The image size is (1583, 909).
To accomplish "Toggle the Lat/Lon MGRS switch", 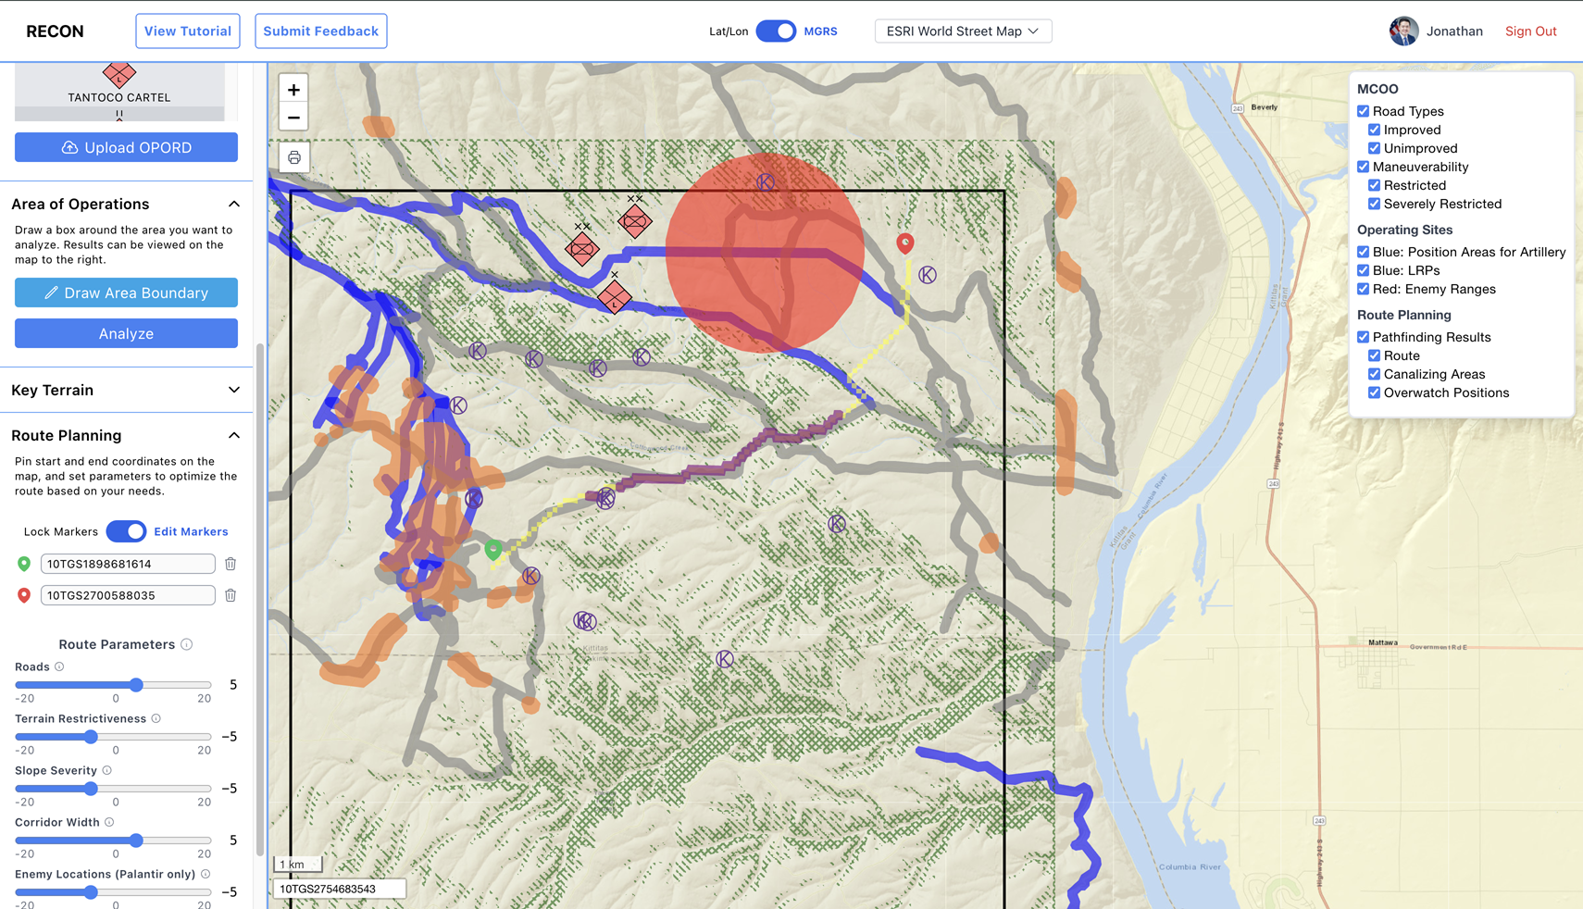I will [776, 31].
